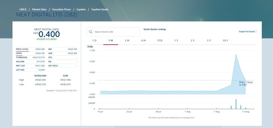This screenshot has width=273, height=128.
Task: Switch chart to 10 Y range
Action: 225,40
